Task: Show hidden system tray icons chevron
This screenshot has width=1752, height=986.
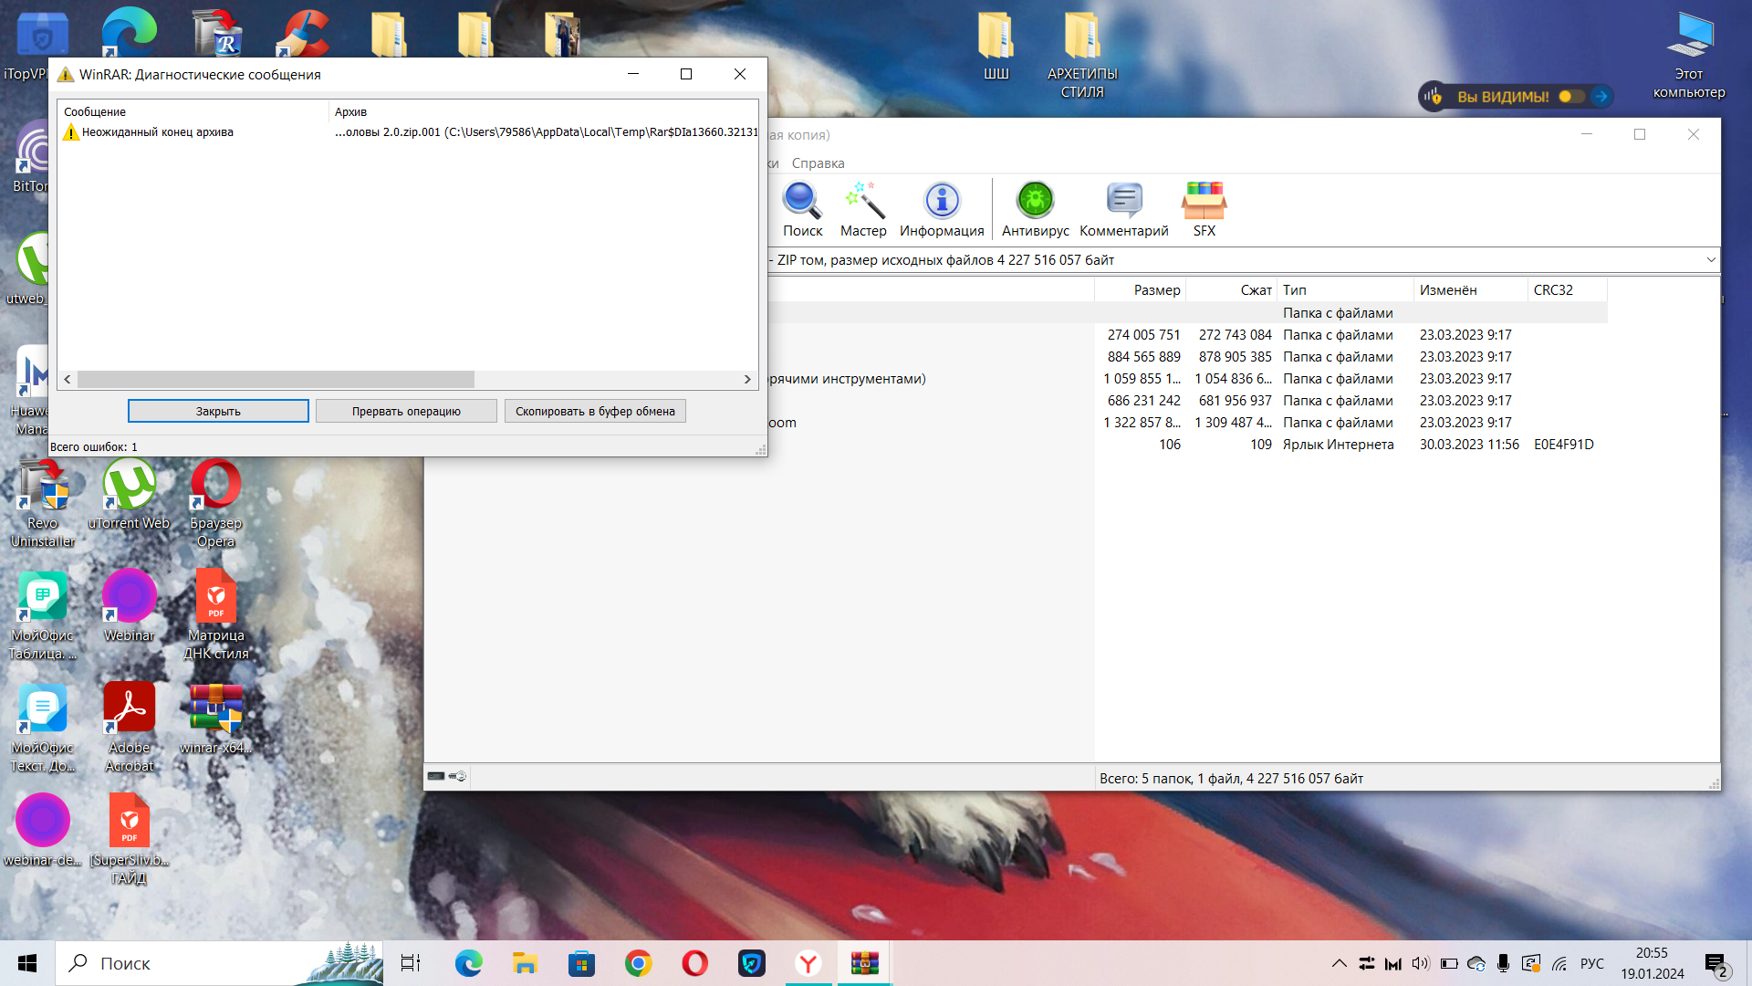Action: [1339, 963]
